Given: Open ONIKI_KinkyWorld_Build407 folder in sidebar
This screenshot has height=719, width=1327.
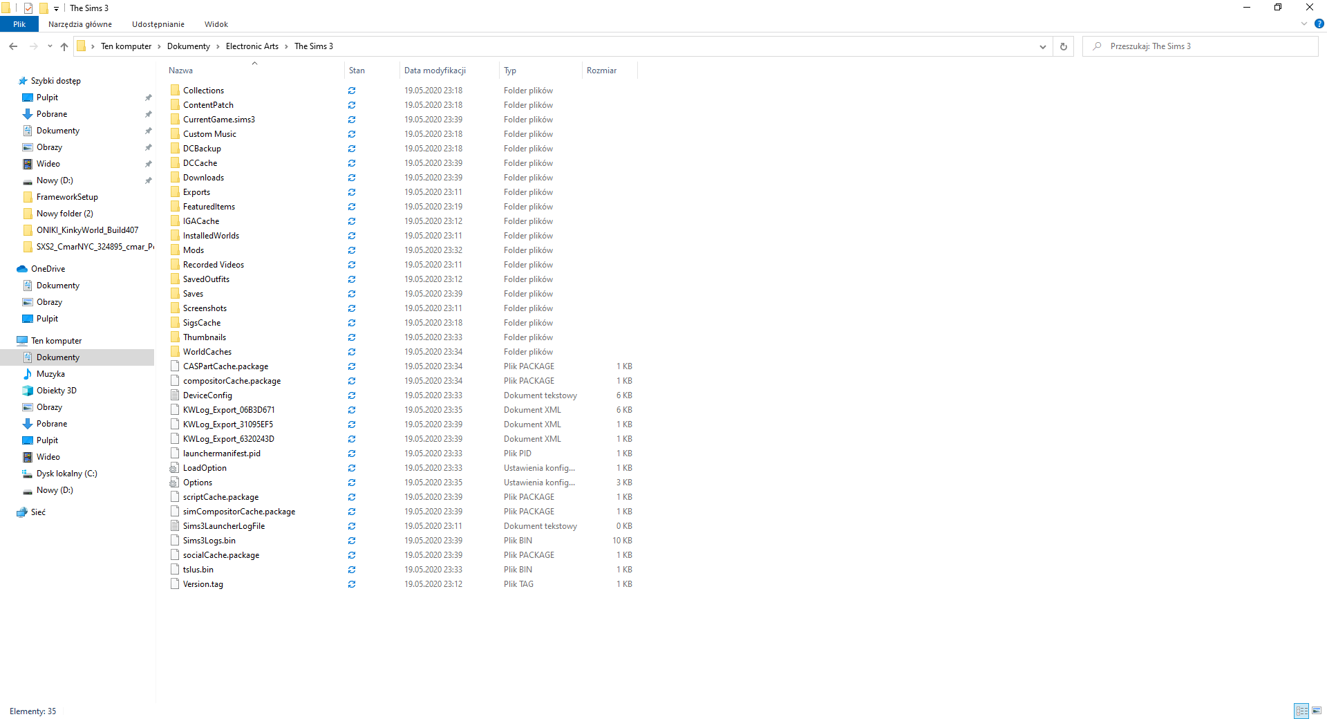Looking at the screenshot, I should coord(87,230).
